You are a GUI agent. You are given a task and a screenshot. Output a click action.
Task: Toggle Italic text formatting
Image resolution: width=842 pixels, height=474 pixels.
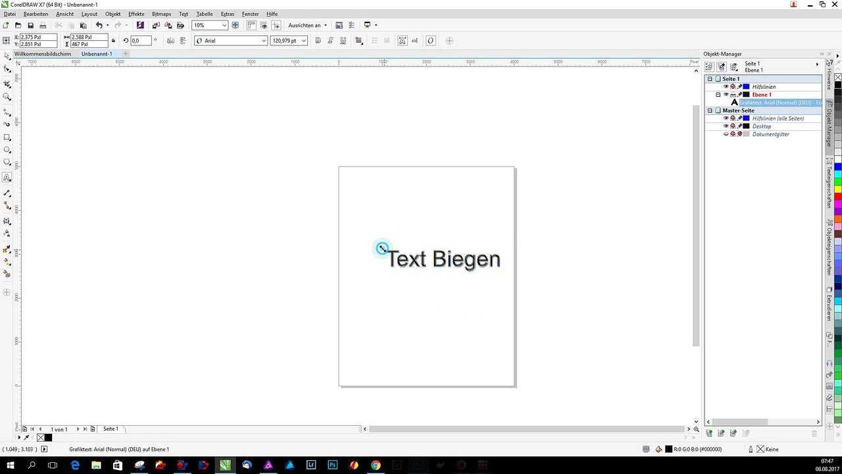click(331, 41)
